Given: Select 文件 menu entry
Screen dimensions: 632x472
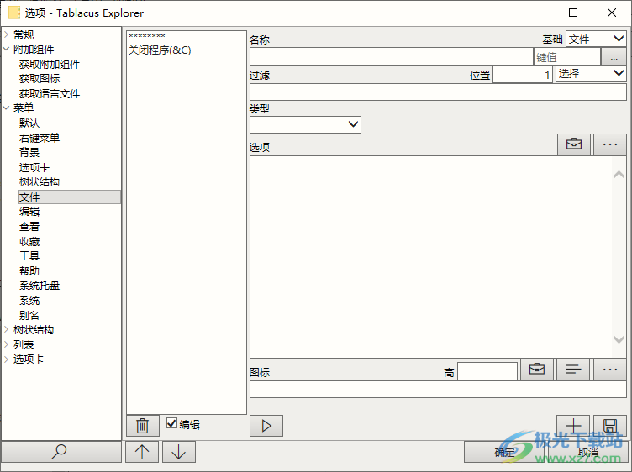Looking at the screenshot, I should coord(69,197).
